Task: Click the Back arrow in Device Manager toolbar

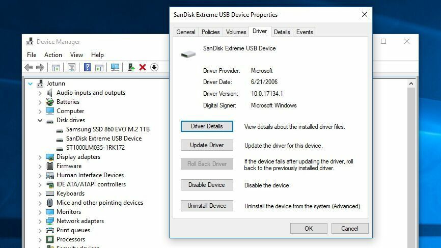Action: click(29, 68)
